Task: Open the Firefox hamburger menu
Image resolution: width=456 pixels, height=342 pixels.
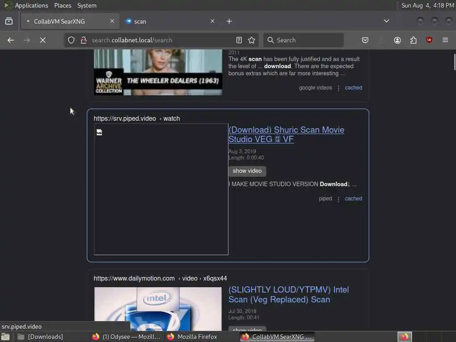Action: click(445, 40)
